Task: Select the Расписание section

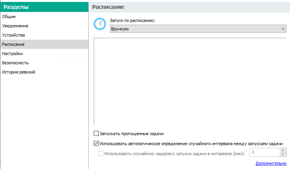Action: click(x=44, y=44)
